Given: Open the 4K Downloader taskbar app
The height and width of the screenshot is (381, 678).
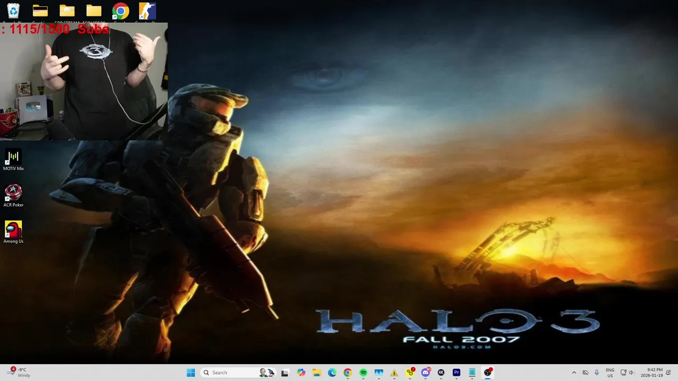Looking at the screenshot, I should [x=441, y=373].
